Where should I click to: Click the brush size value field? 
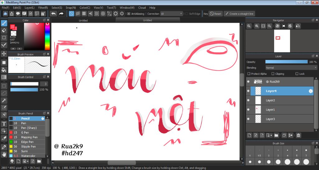tap(44, 84)
